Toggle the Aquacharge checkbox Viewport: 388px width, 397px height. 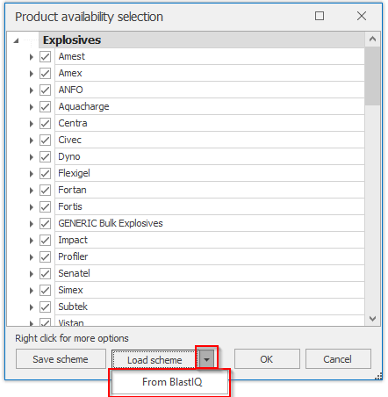click(46, 106)
